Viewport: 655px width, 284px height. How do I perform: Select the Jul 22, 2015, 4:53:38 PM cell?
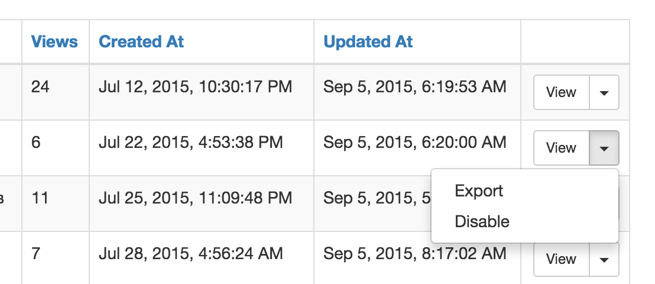pyautogui.click(x=202, y=148)
